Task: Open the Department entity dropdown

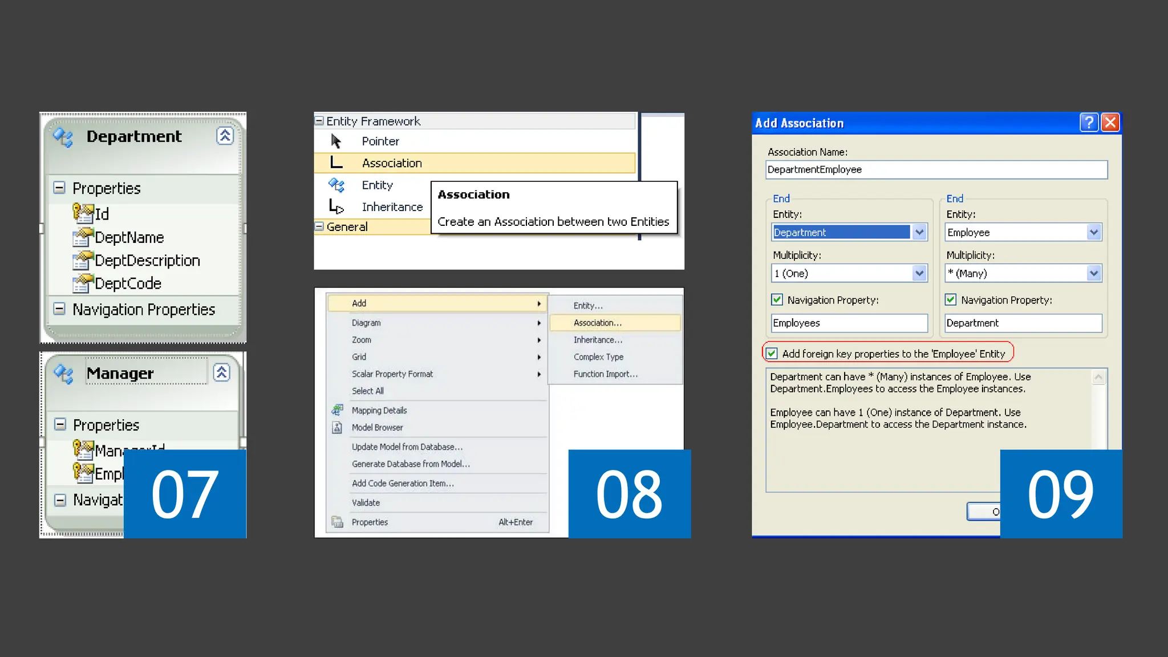Action: coord(919,233)
